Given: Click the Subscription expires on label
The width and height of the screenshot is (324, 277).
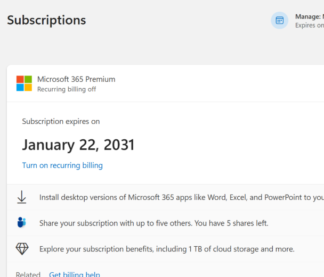Looking at the screenshot, I should tap(61, 121).
